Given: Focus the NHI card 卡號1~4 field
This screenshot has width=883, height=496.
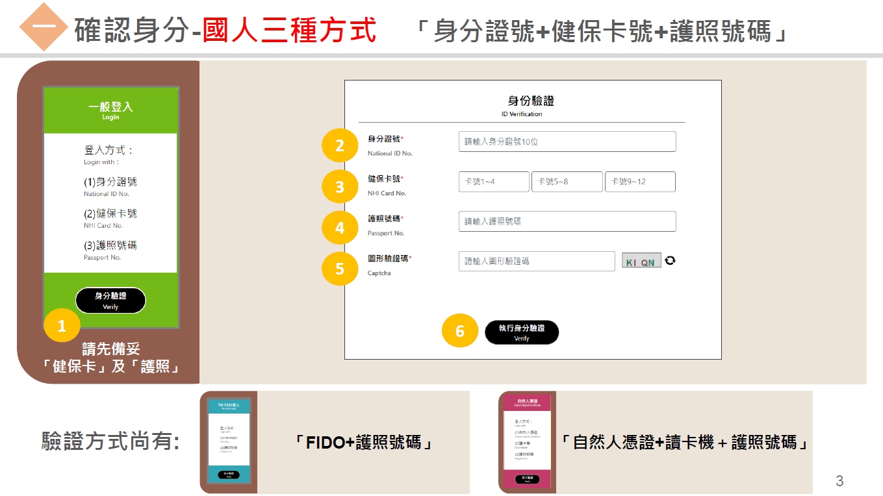Looking at the screenshot, I should pos(494,182).
